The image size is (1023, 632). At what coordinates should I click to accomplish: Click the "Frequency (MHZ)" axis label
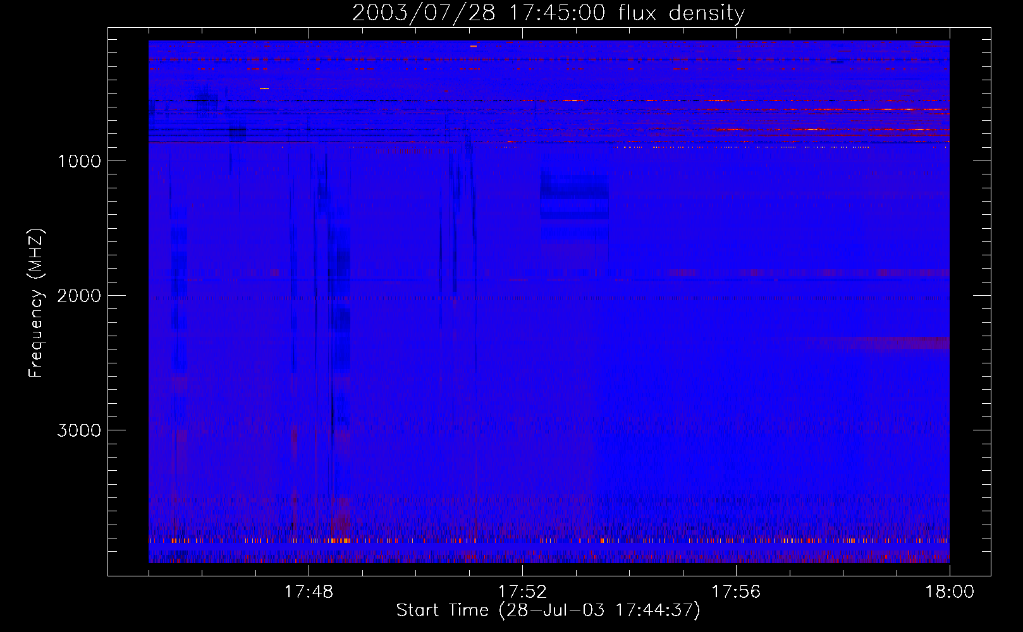[36, 303]
